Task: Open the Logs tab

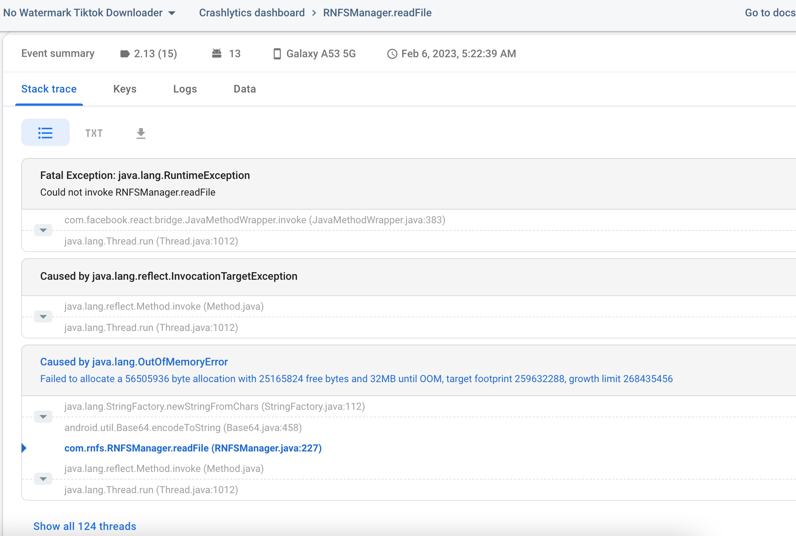Action: [x=185, y=89]
